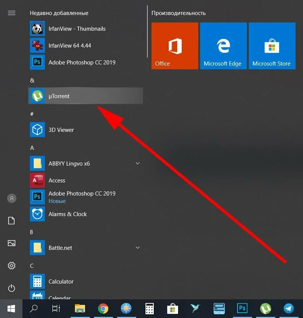The image size is (303, 318).
Task: Open Adobe Photoshop CC 2019 marked Новые
Action: (x=86, y=197)
